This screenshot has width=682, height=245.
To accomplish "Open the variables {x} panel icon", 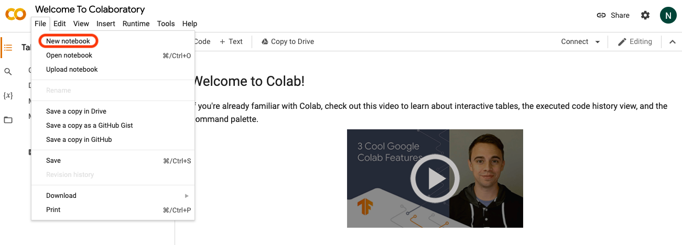I will pos(8,96).
